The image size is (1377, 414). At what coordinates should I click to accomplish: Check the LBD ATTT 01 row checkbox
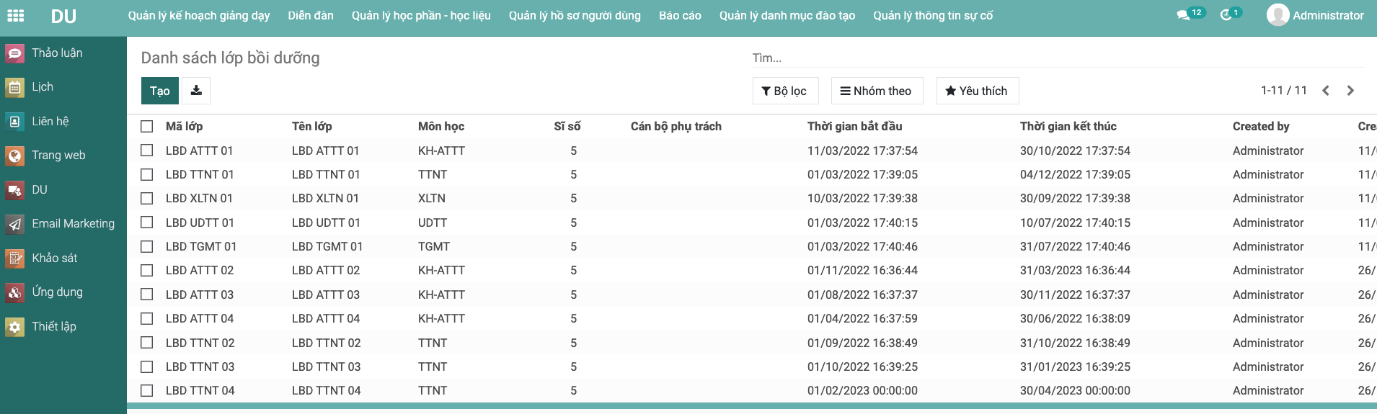pyautogui.click(x=147, y=150)
